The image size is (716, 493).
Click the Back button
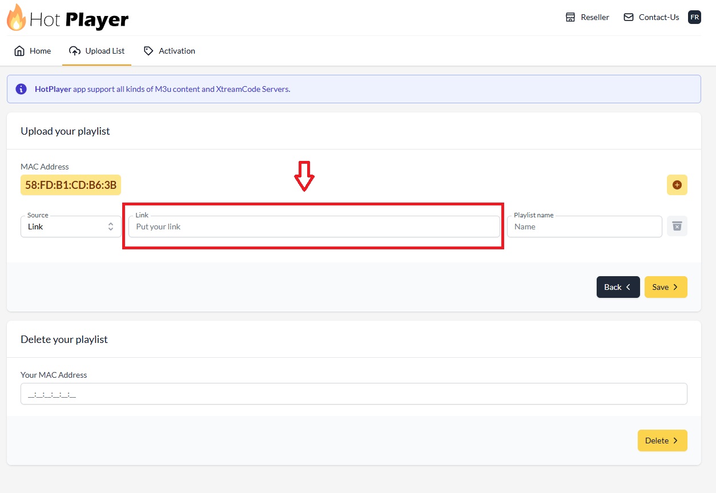[x=618, y=287]
